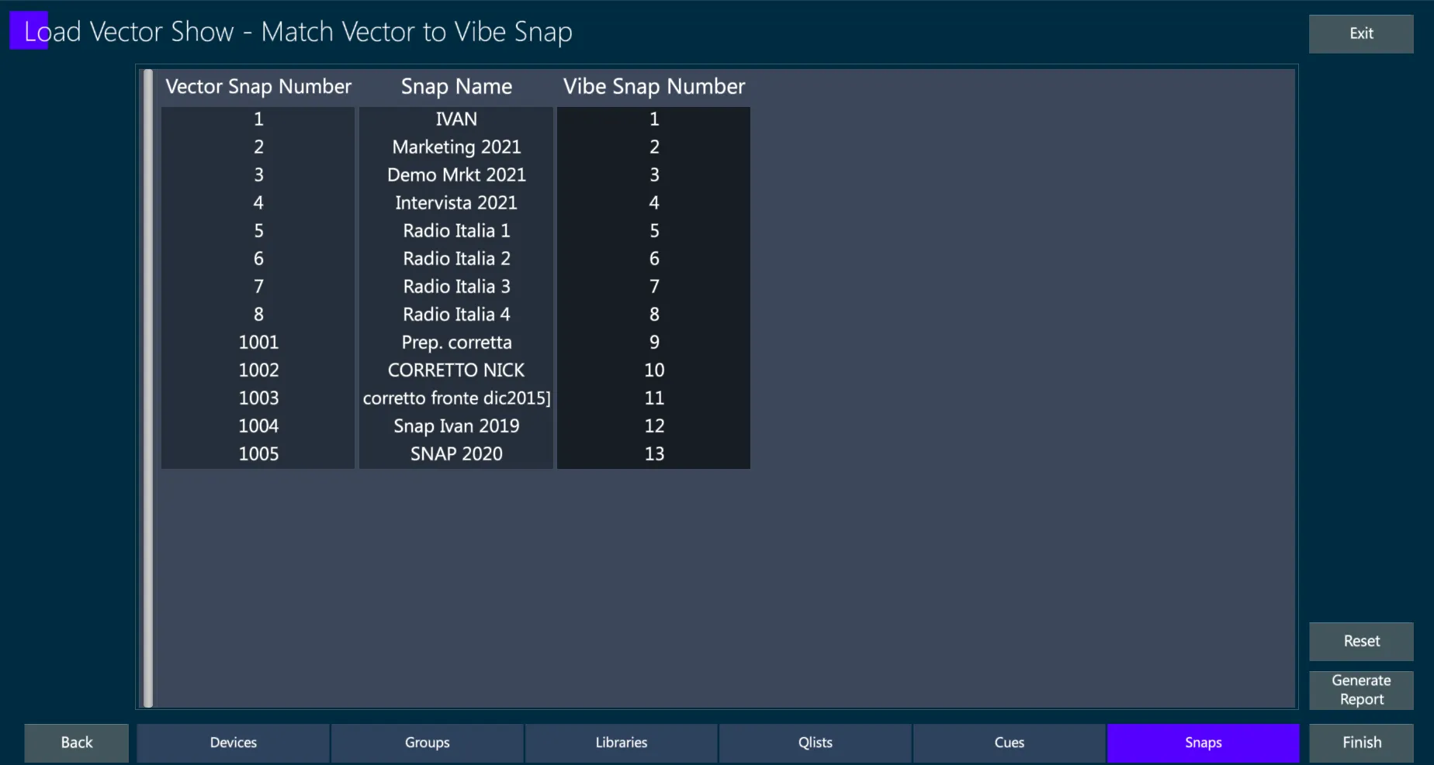Click the Vibe Snap Number column header

click(653, 87)
